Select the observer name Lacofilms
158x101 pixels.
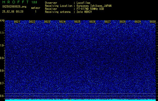click(x=83, y=3)
